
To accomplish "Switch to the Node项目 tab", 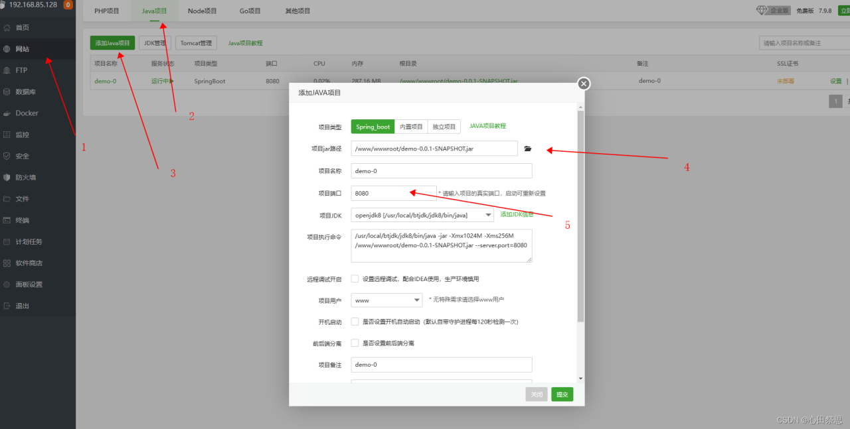I will 202,11.
